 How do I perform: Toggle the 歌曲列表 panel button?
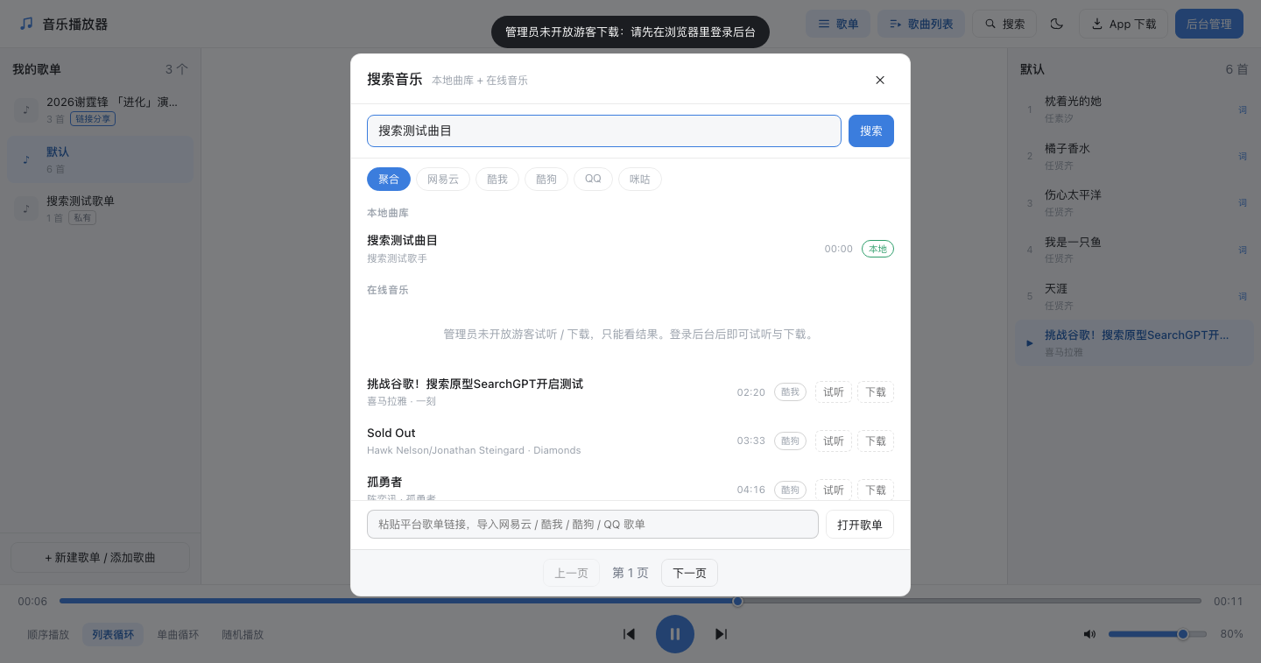(x=921, y=24)
